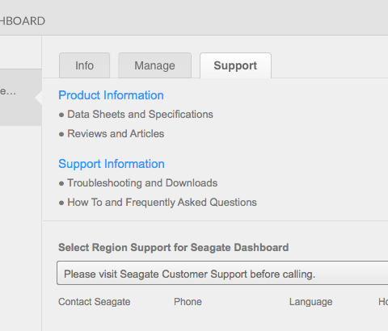Click the Language column header
This screenshot has width=388, height=331.
pyautogui.click(x=311, y=302)
